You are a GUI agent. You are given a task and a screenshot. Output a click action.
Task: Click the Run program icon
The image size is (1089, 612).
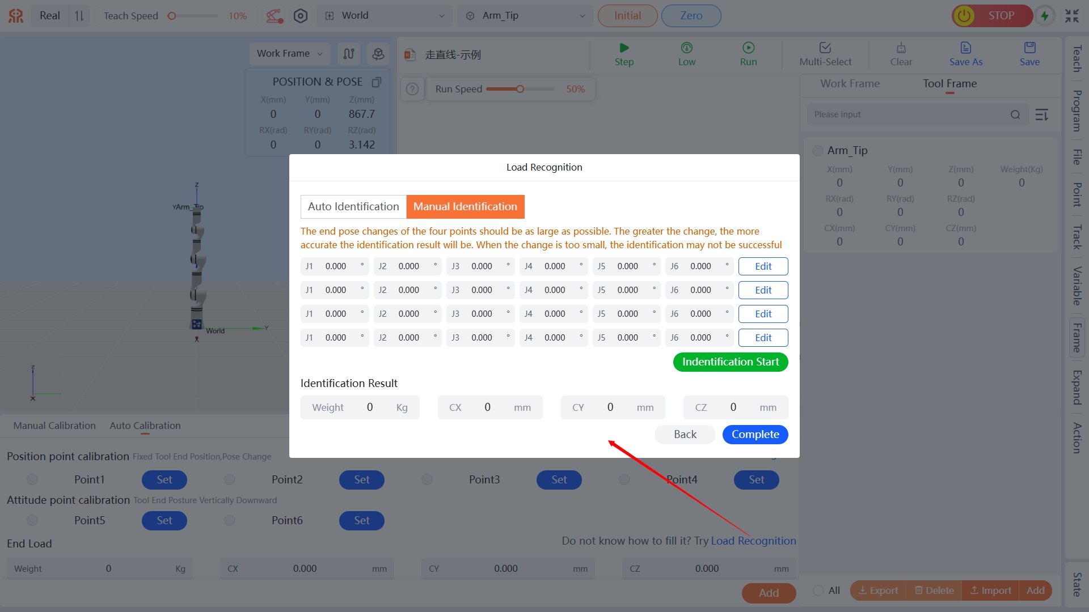tap(748, 48)
